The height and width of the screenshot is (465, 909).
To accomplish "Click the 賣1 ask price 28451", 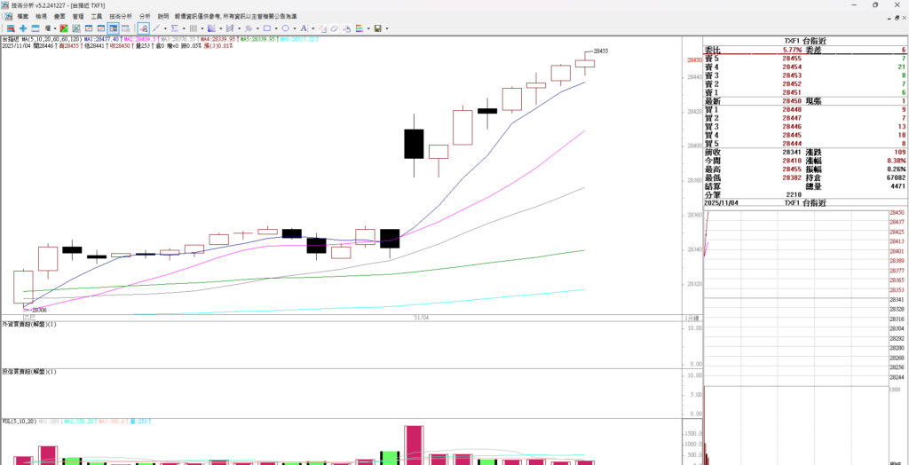I will (793, 92).
